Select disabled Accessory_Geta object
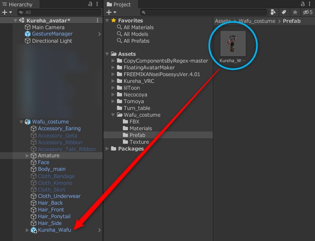315x241 pixels. pyautogui.click(x=57, y=135)
